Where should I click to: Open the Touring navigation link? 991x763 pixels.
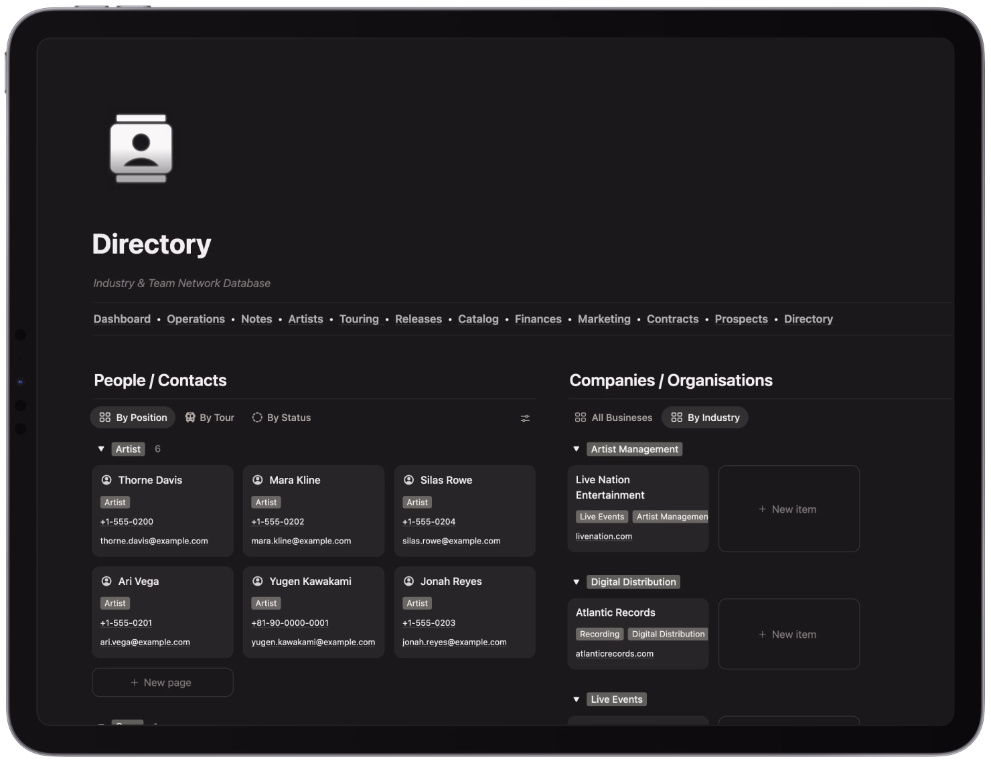click(359, 319)
